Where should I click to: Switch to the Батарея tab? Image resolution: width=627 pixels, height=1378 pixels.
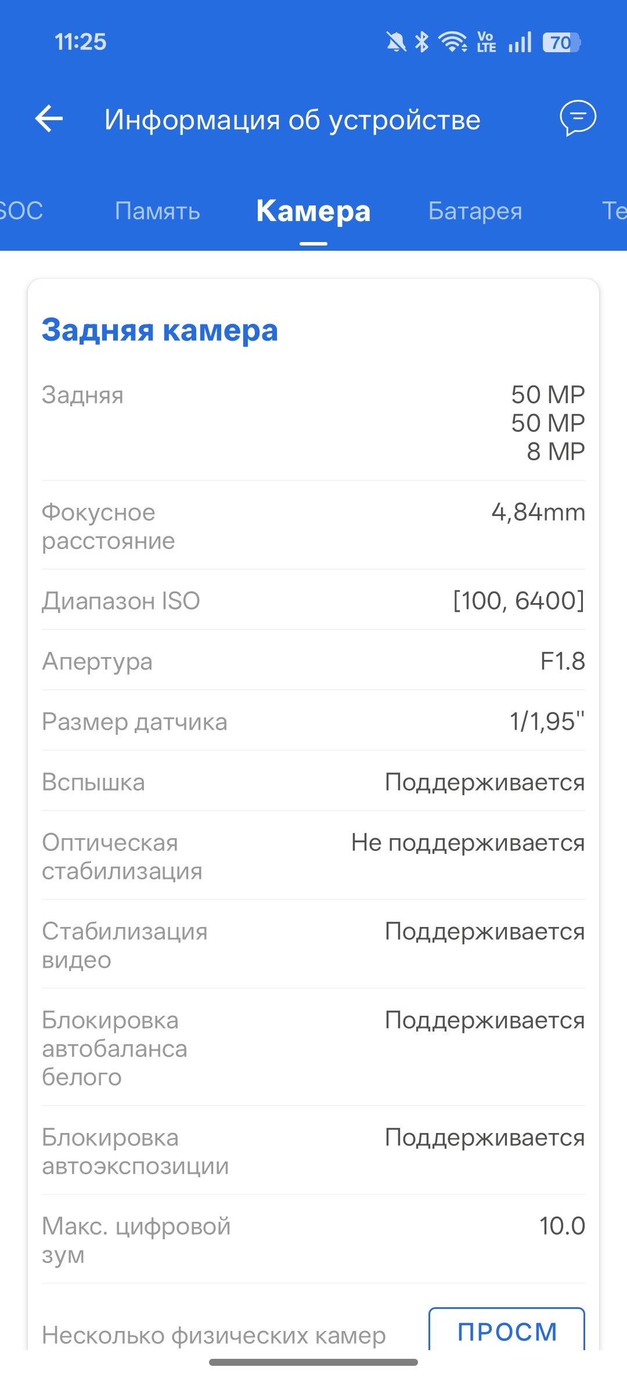[475, 211]
